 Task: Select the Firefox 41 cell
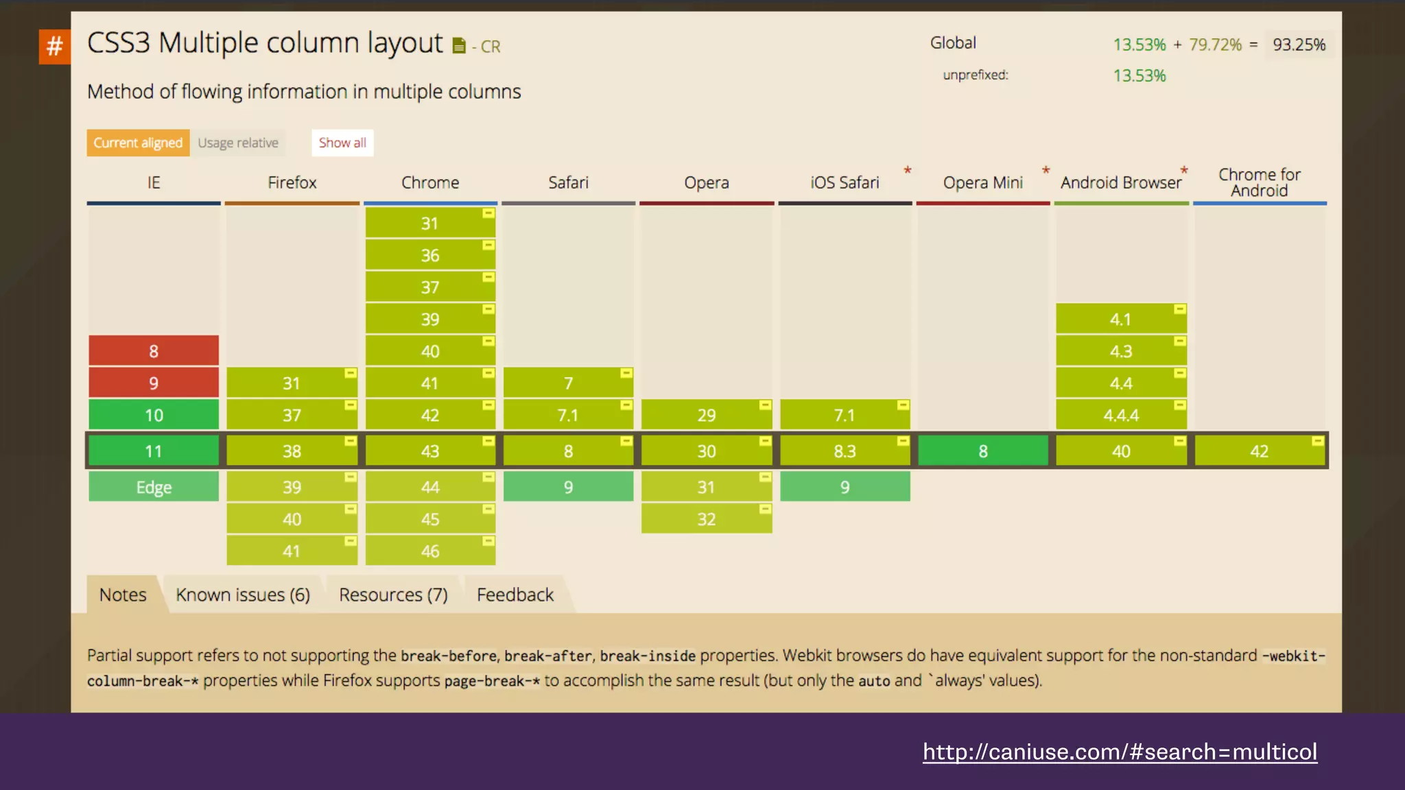coord(292,551)
